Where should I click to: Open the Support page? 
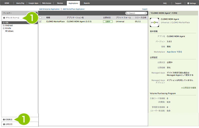point(178,3)
